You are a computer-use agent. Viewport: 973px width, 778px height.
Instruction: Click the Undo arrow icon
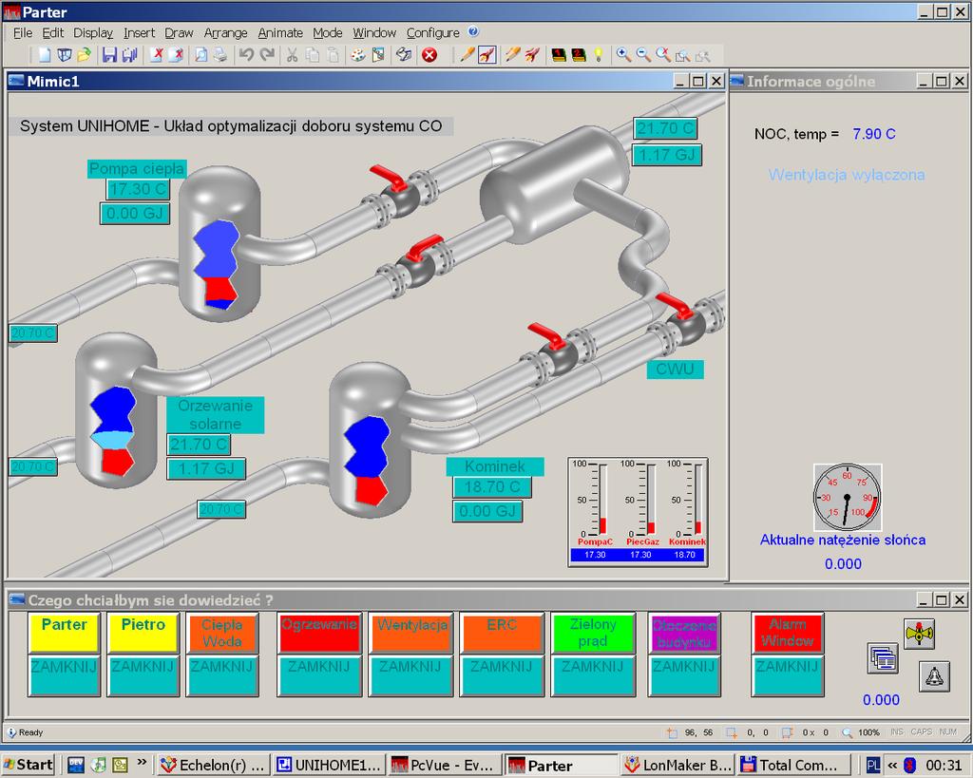pyautogui.click(x=246, y=55)
